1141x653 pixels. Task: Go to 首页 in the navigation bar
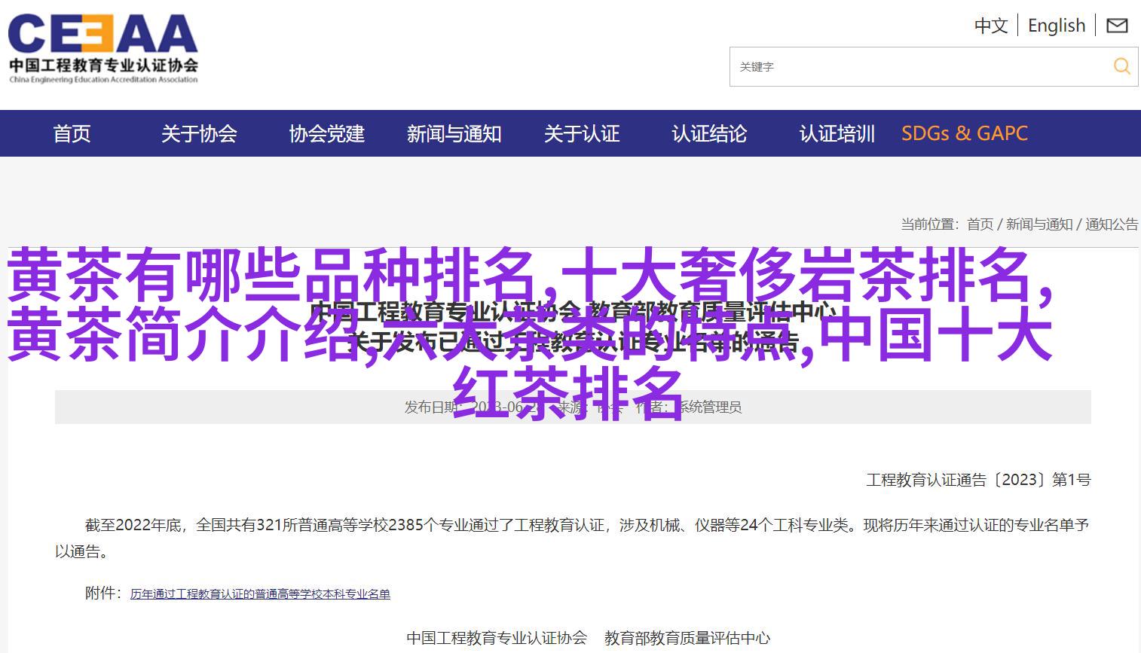[x=72, y=134]
